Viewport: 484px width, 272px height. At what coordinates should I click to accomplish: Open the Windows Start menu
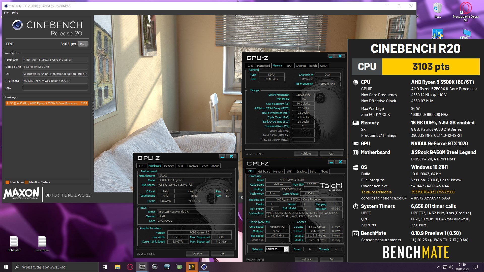[x=6, y=267]
